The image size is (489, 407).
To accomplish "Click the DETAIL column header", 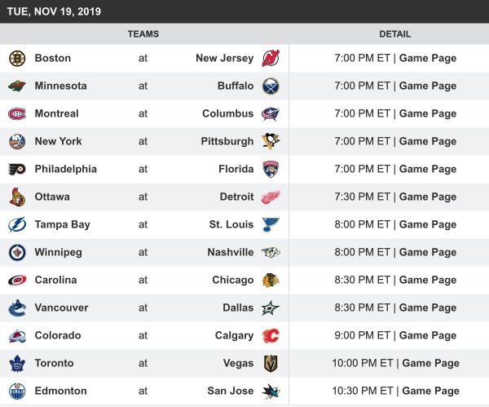I will [x=395, y=34].
